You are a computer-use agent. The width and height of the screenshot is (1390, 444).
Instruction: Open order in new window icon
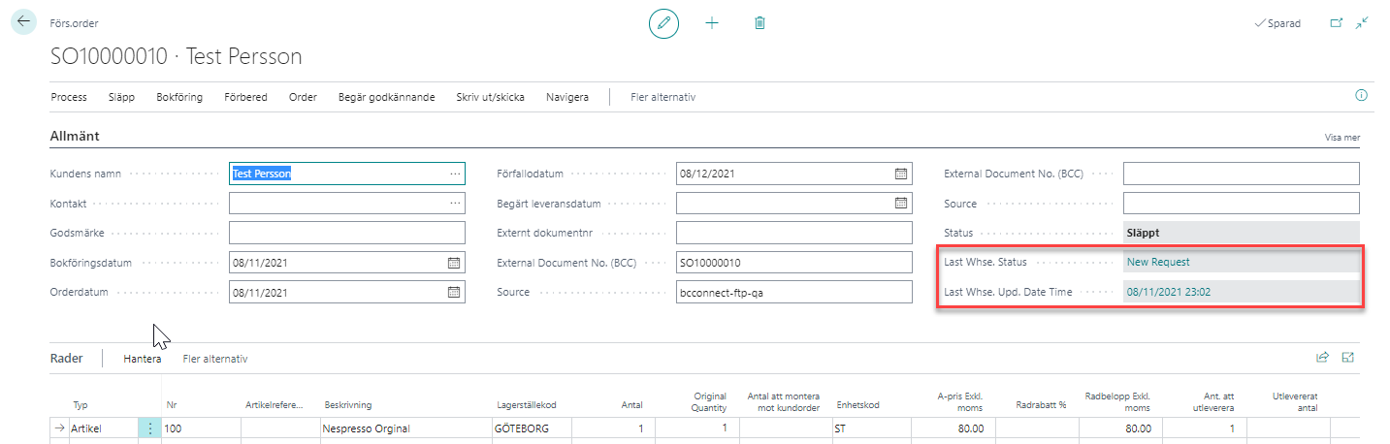pos(1336,23)
